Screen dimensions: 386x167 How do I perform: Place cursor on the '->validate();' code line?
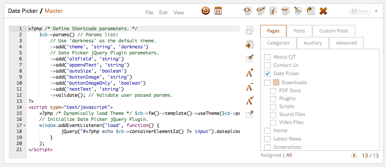click(x=111, y=95)
